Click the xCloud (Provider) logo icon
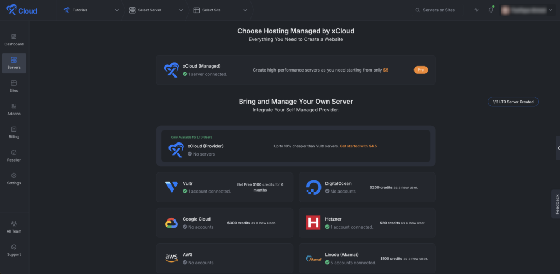 pyautogui.click(x=176, y=150)
